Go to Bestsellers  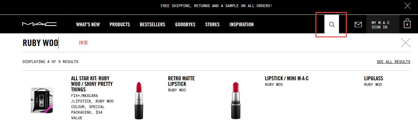point(152,24)
